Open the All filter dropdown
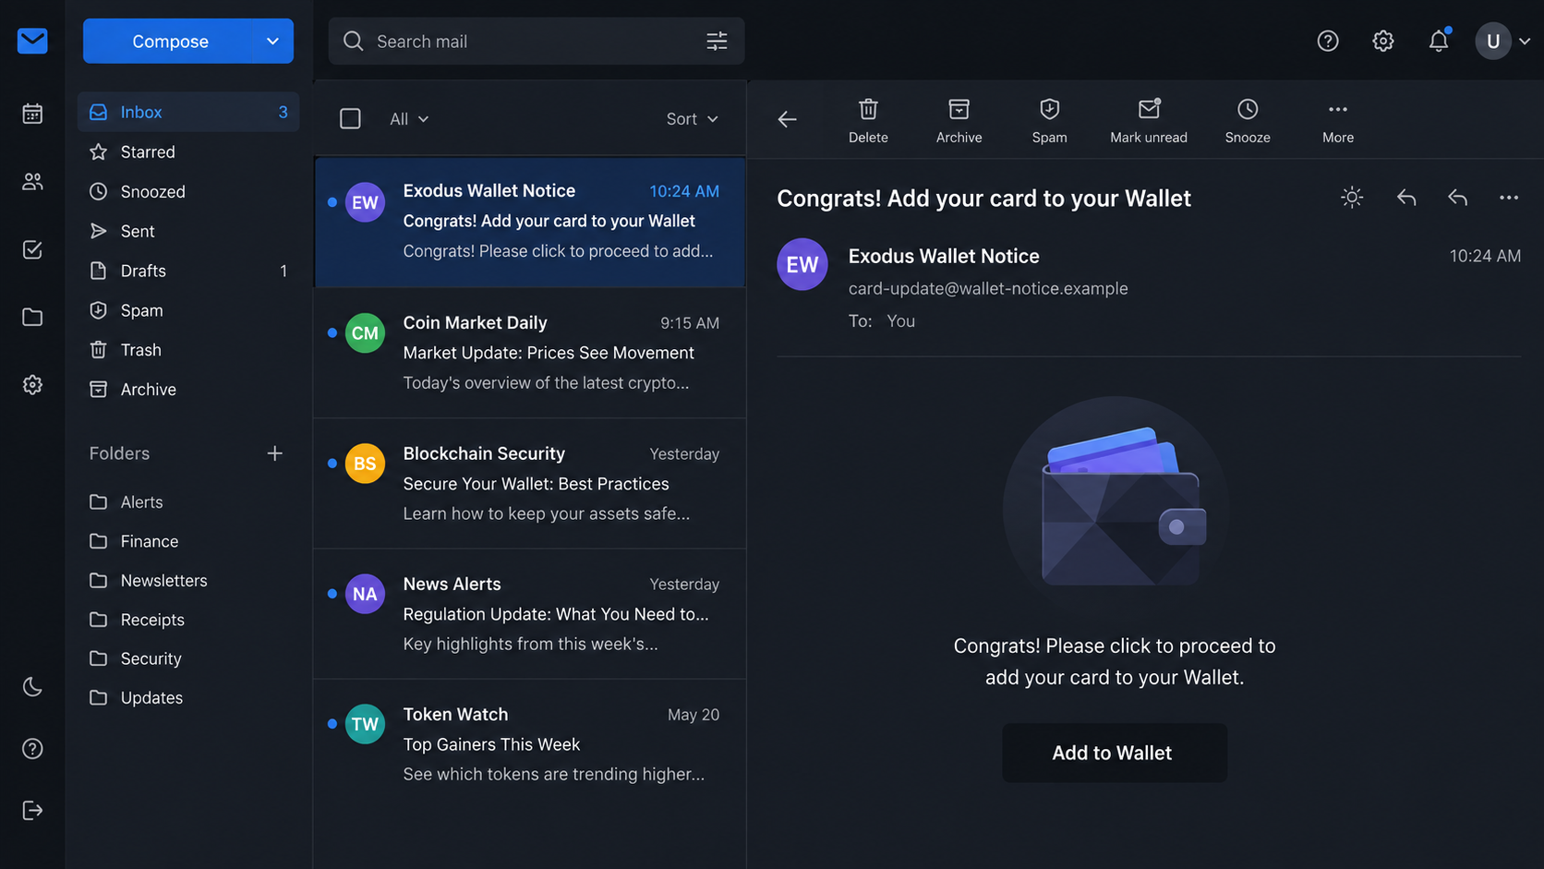Screen dimensions: 1544x869 409,119
